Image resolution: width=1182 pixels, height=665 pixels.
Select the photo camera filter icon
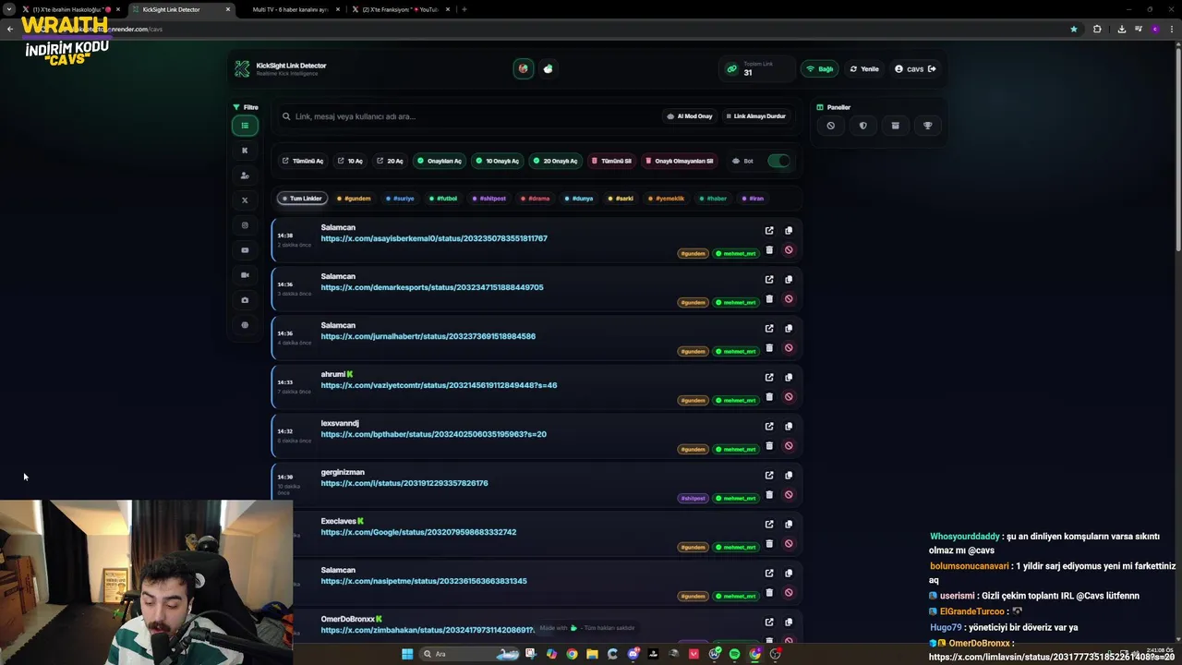click(x=245, y=300)
